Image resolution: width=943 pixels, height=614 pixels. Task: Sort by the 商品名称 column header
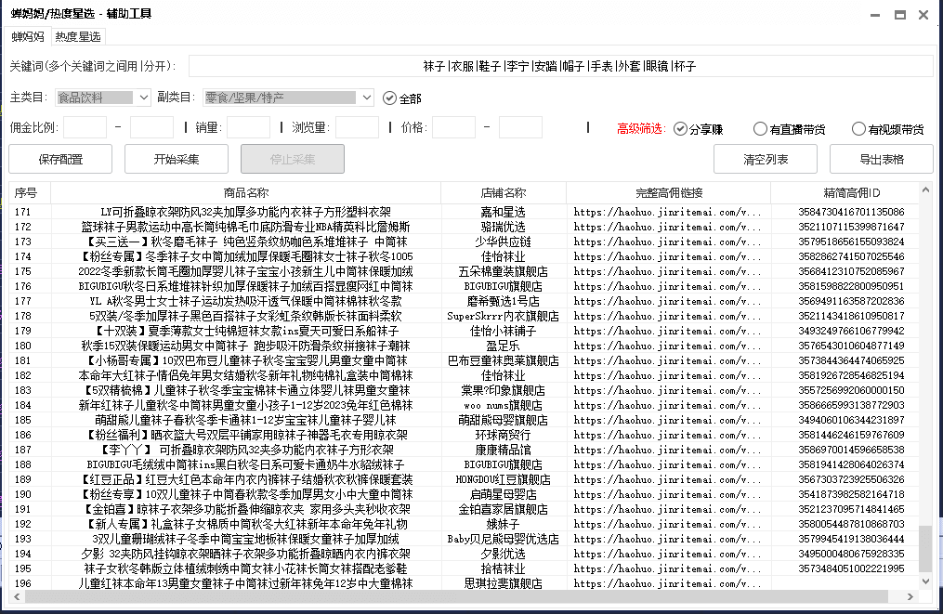[x=245, y=193]
